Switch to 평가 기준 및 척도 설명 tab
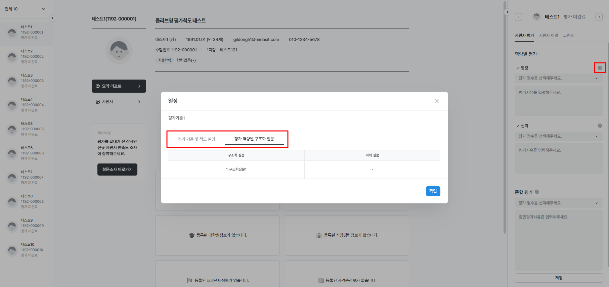The width and height of the screenshot is (609, 287). tap(197, 139)
